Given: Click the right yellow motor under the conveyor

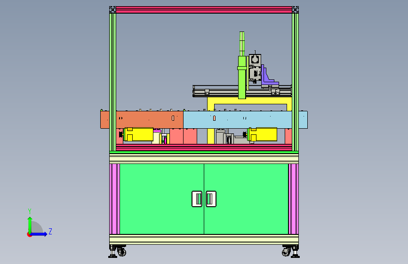Looking at the screenshot, I should point(262,134).
